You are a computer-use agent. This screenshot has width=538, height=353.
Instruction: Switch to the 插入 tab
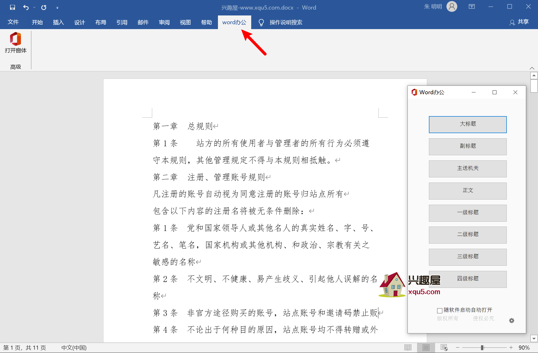[x=58, y=22]
